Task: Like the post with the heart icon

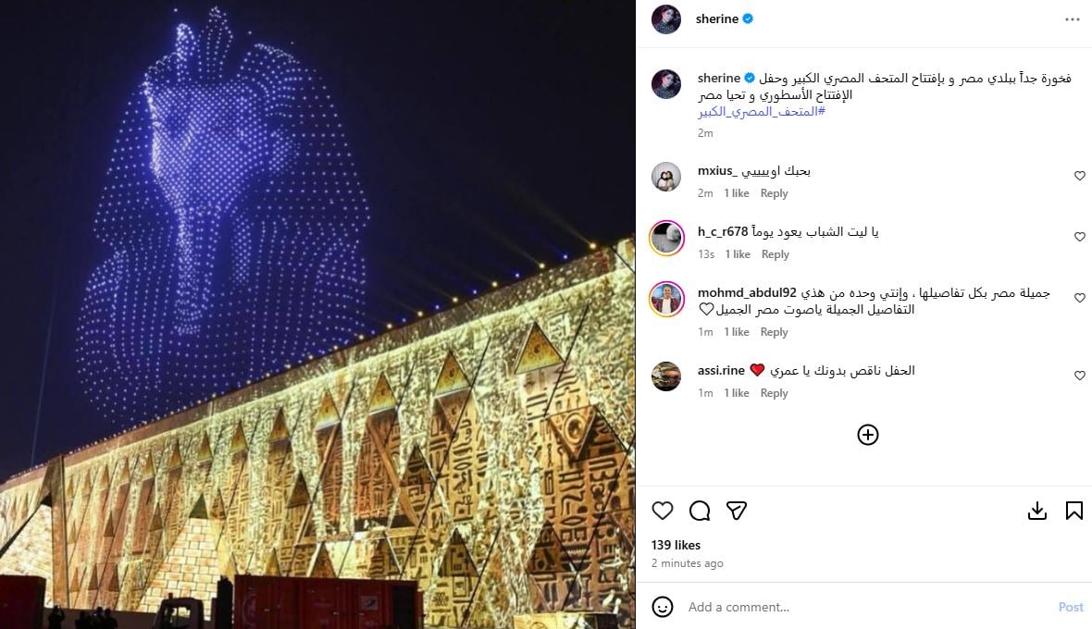Action: tap(663, 511)
